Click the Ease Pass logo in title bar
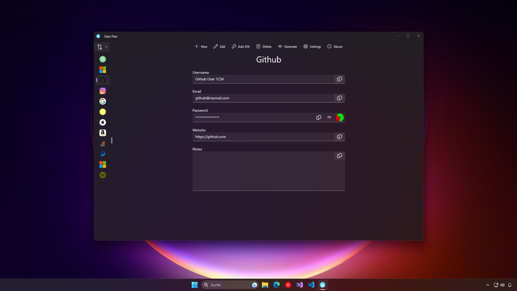The height and width of the screenshot is (291, 517). click(x=98, y=36)
